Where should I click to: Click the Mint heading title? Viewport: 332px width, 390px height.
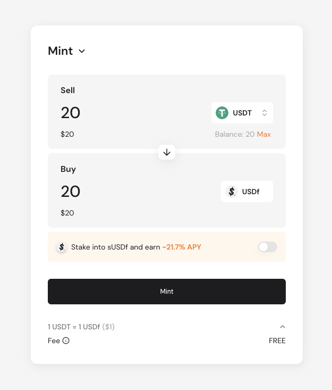pyautogui.click(x=61, y=51)
